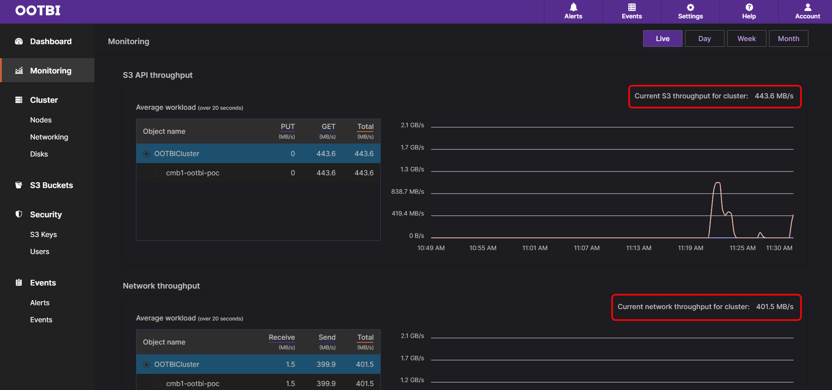Go to Nodes page in sidebar
Screen dimensions: 832x390
click(41, 120)
